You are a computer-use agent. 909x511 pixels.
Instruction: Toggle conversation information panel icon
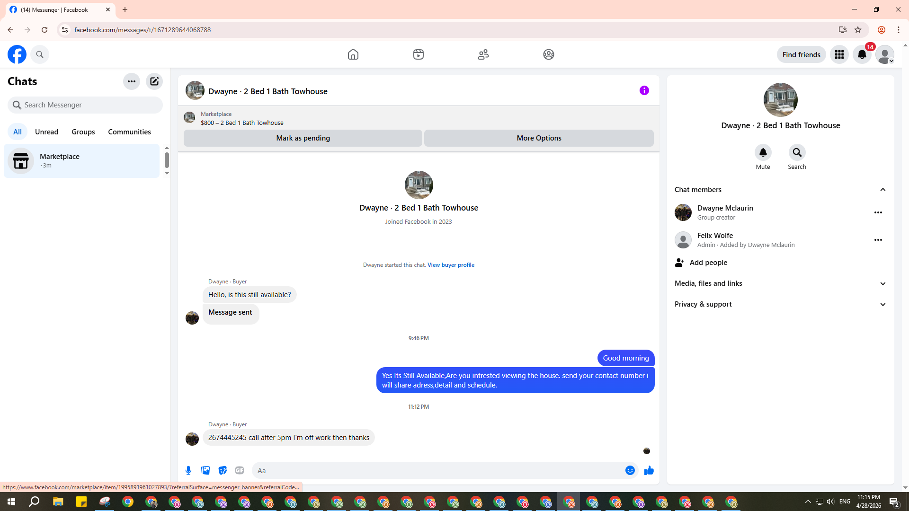click(644, 90)
